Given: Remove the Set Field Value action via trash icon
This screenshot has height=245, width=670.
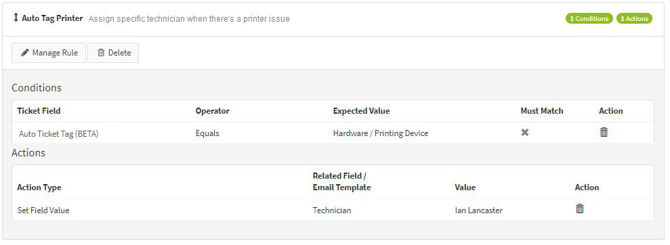Looking at the screenshot, I should (x=579, y=208).
